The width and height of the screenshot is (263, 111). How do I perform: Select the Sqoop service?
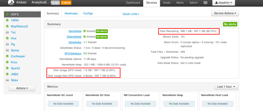point(15,50)
